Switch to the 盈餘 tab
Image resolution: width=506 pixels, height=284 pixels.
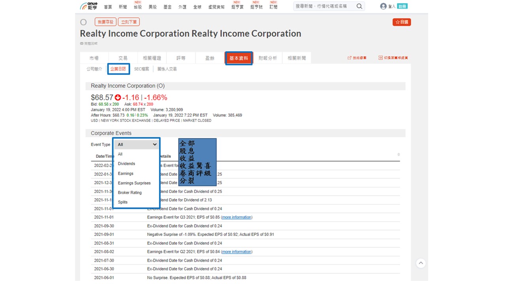(210, 58)
